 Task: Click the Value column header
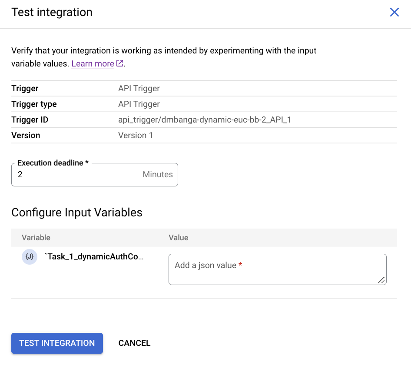178,238
